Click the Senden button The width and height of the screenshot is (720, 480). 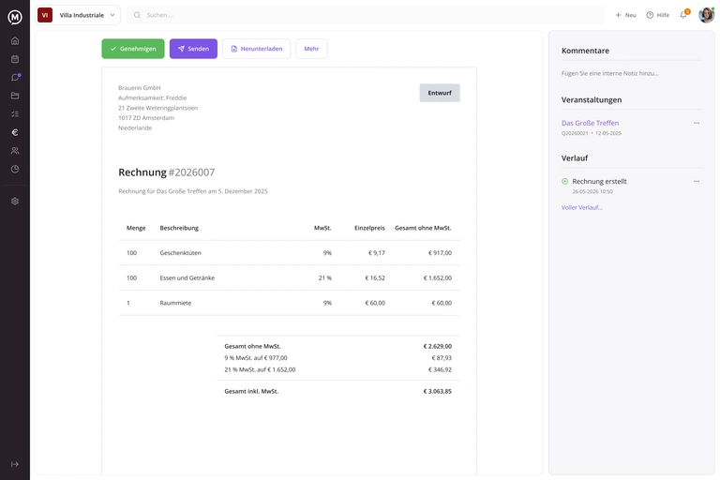(193, 49)
